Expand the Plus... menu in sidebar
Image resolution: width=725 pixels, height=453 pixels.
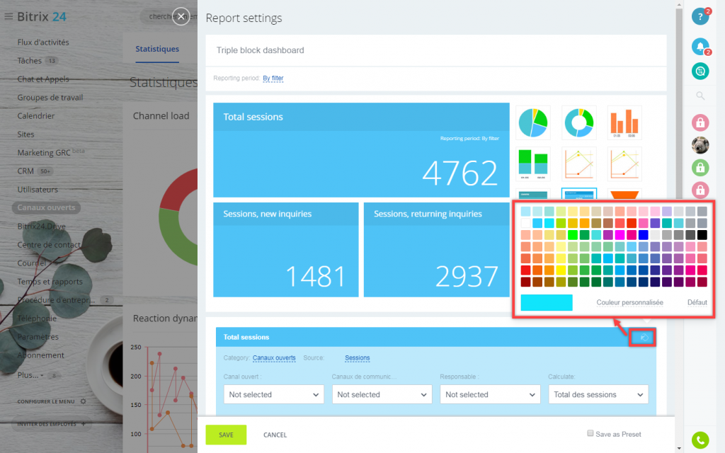point(30,375)
